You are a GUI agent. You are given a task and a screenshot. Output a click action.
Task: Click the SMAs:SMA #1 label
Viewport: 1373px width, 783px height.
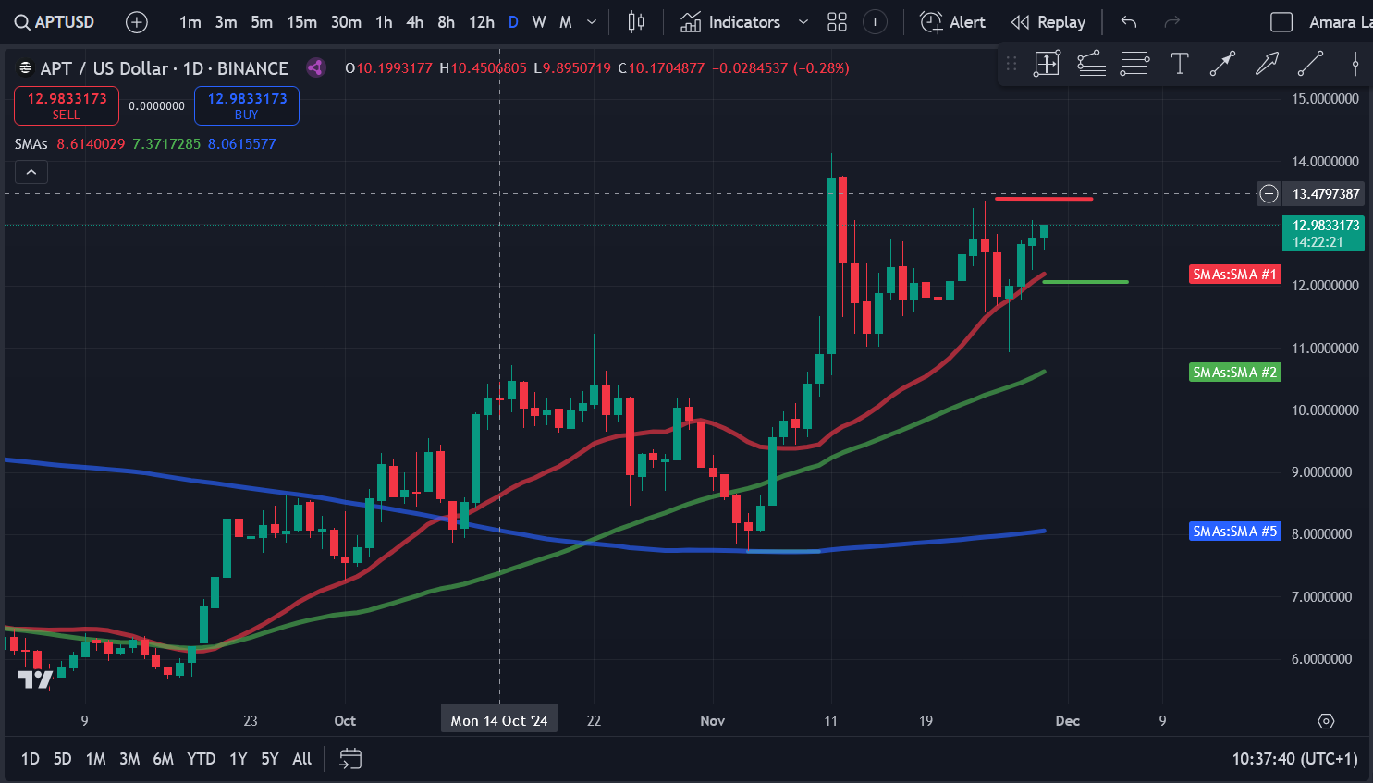click(1234, 274)
